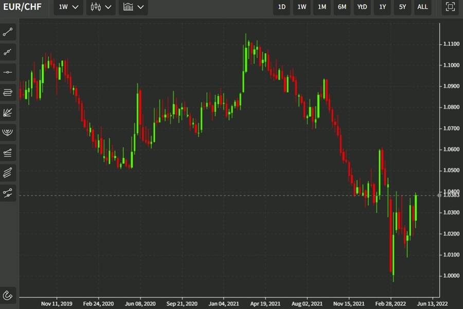Click the 1.0600 price axis label
This screenshot has width=463, height=309.
pyautogui.click(x=451, y=149)
